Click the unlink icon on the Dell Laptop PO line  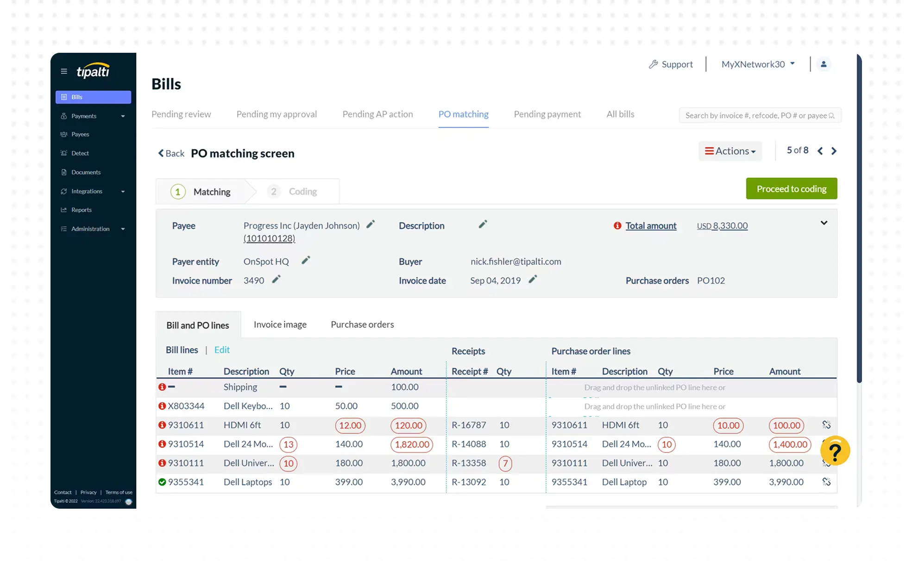pyautogui.click(x=826, y=482)
